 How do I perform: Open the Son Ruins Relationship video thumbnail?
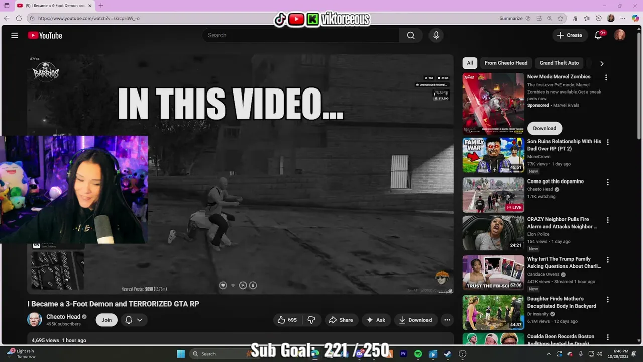(493, 155)
